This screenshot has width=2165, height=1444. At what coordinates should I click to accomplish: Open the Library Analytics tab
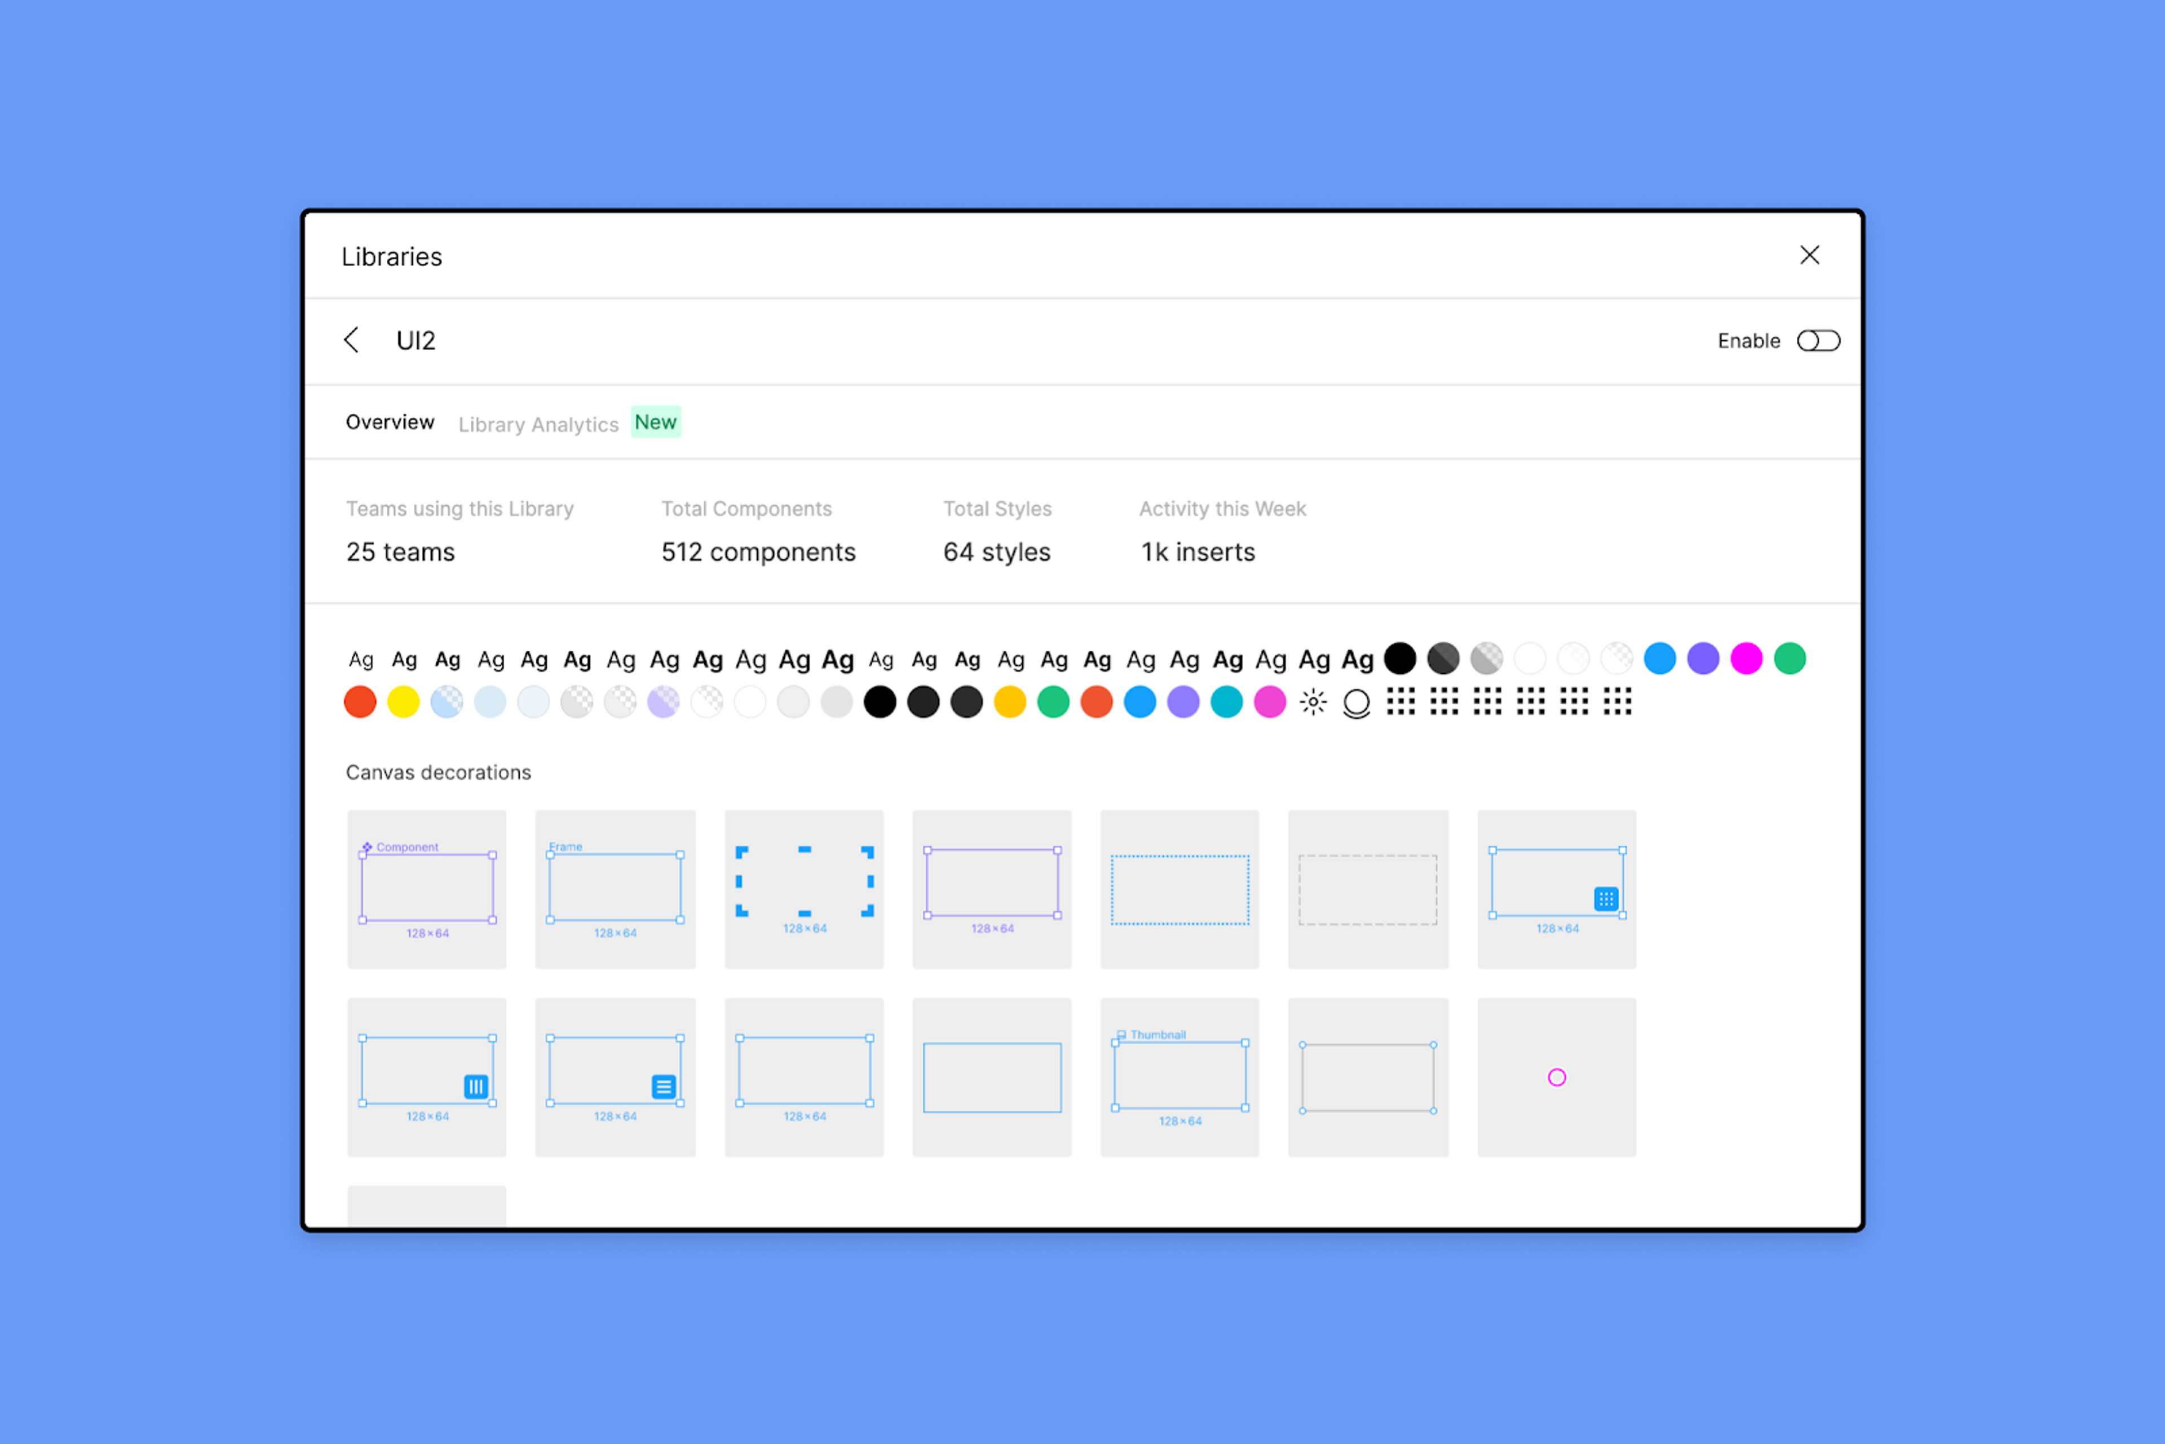tap(538, 425)
